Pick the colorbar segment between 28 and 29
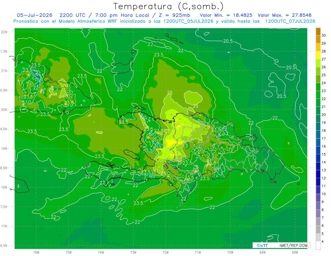Viewport: 331px width, 256px height. click(318, 47)
